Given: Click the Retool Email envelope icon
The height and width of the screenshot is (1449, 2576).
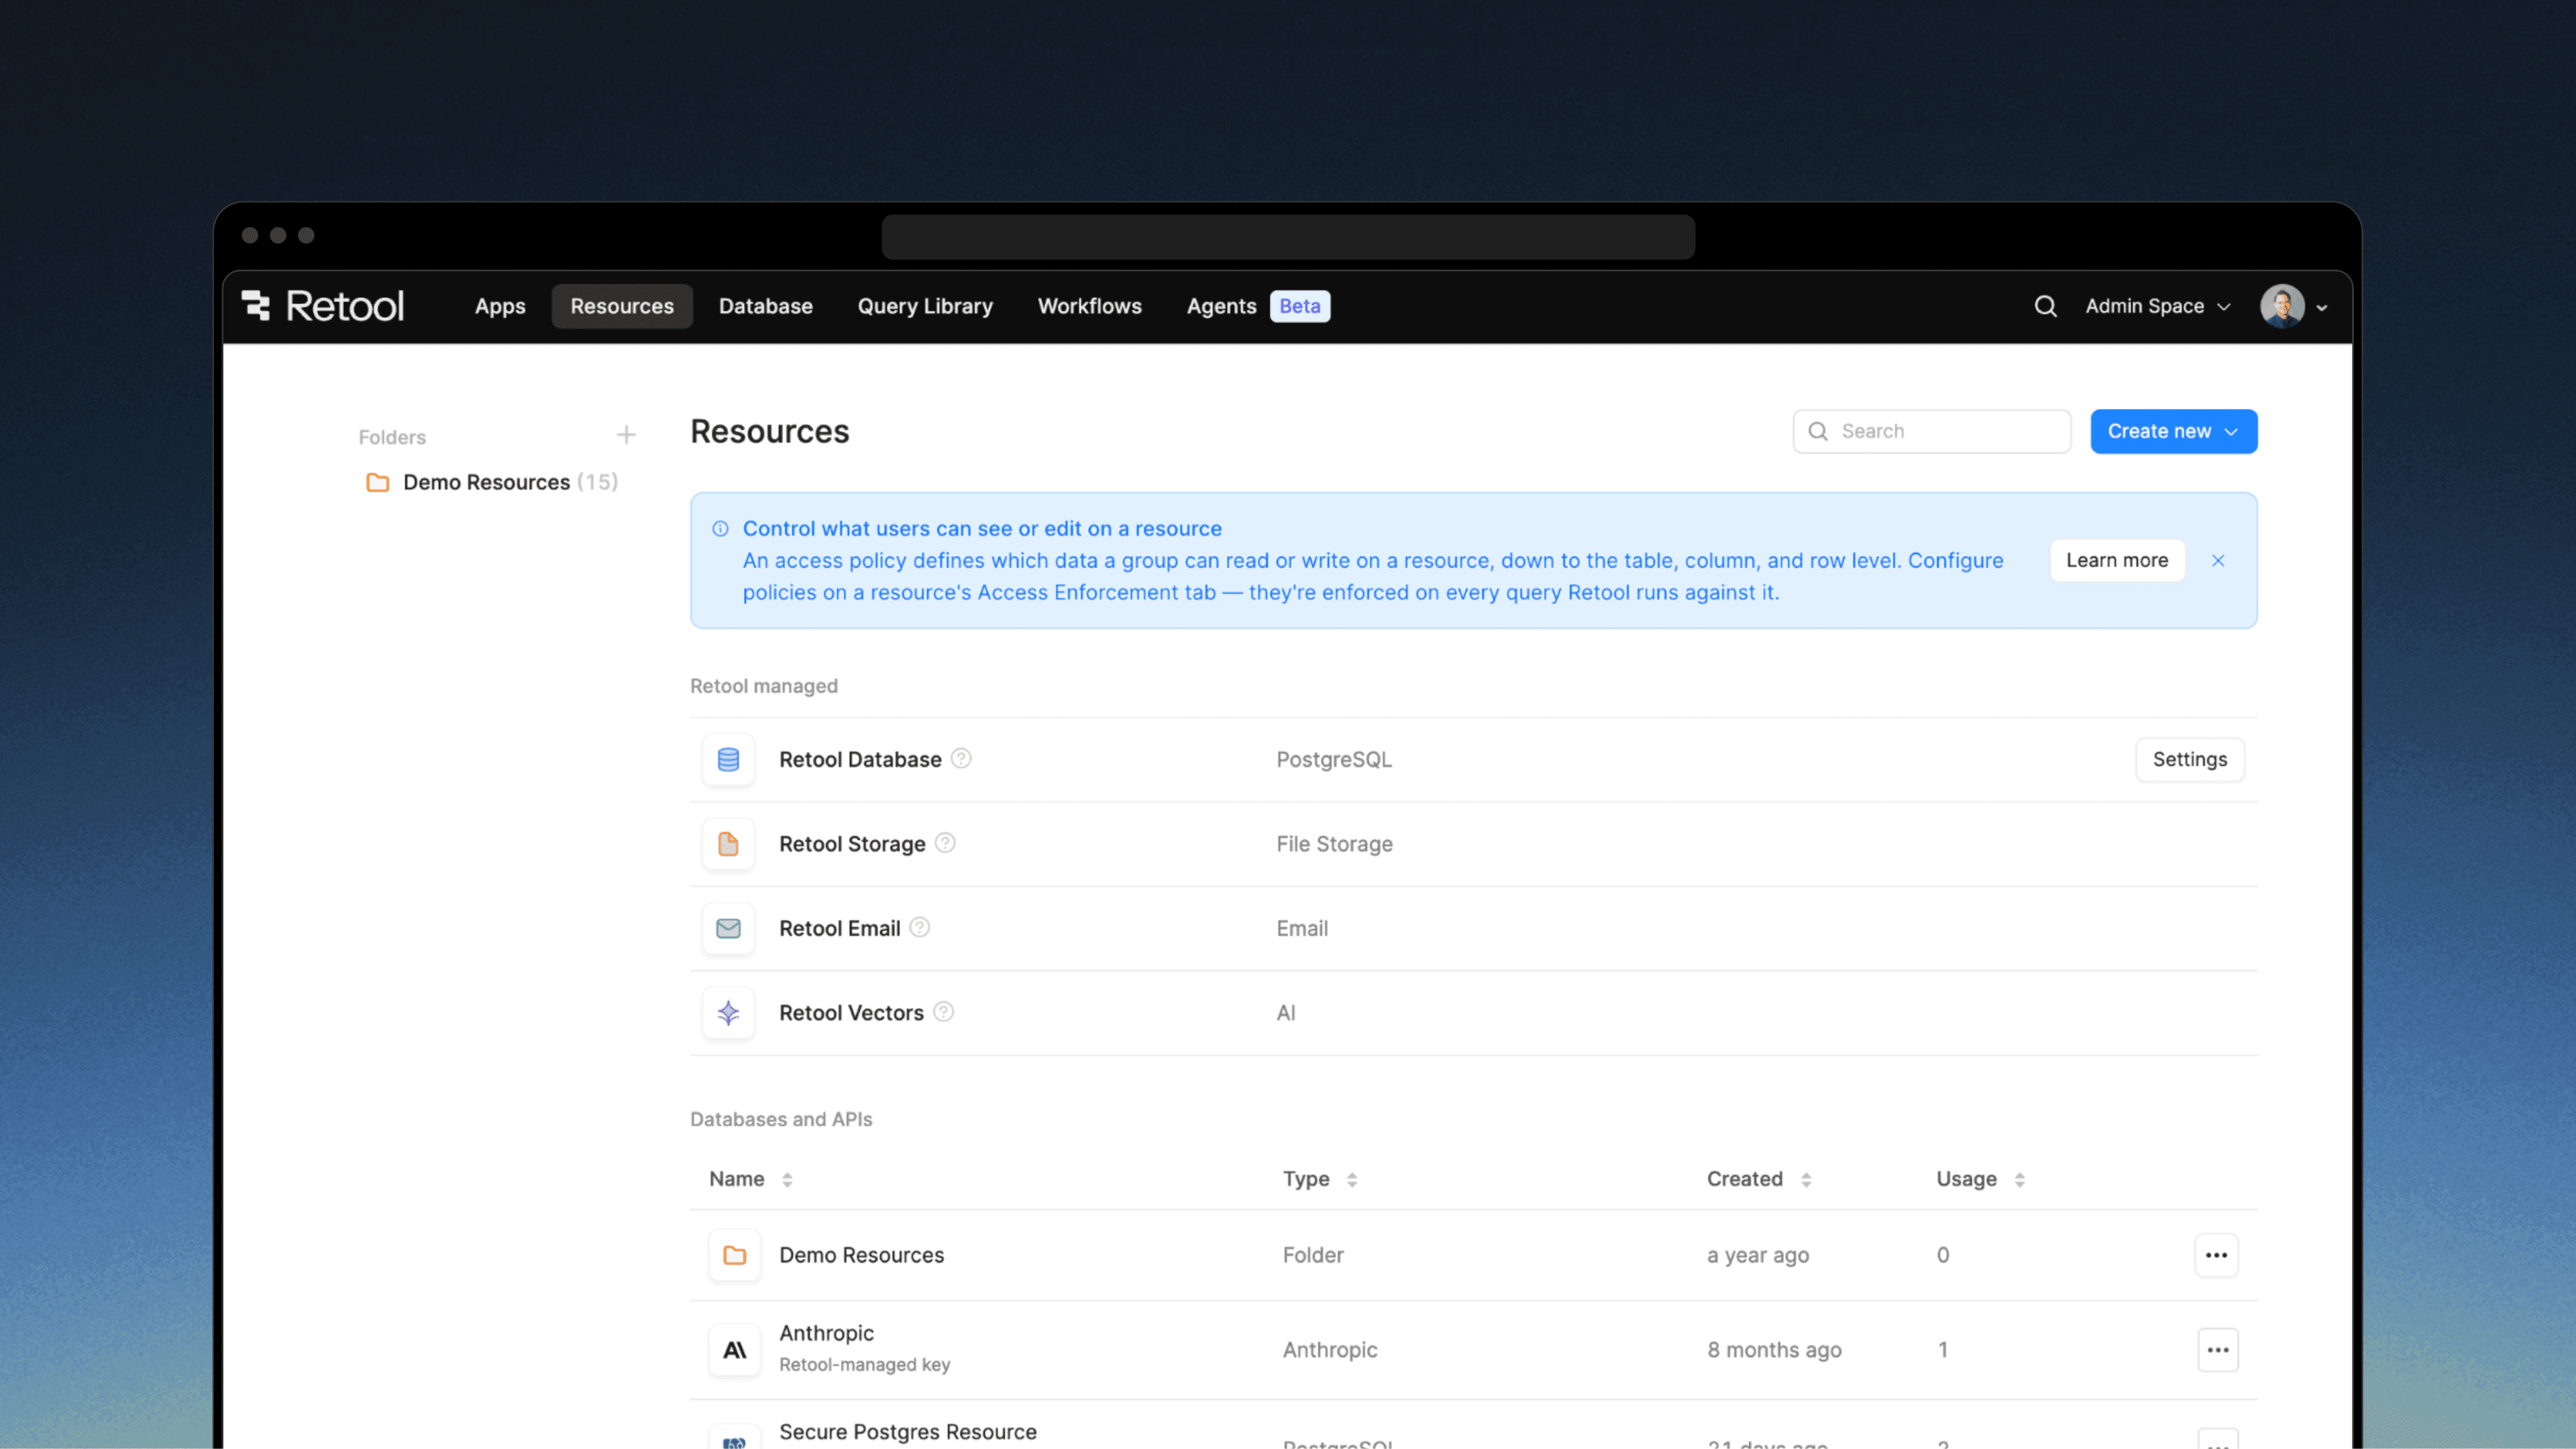Looking at the screenshot, I should (x=728, y=928).
